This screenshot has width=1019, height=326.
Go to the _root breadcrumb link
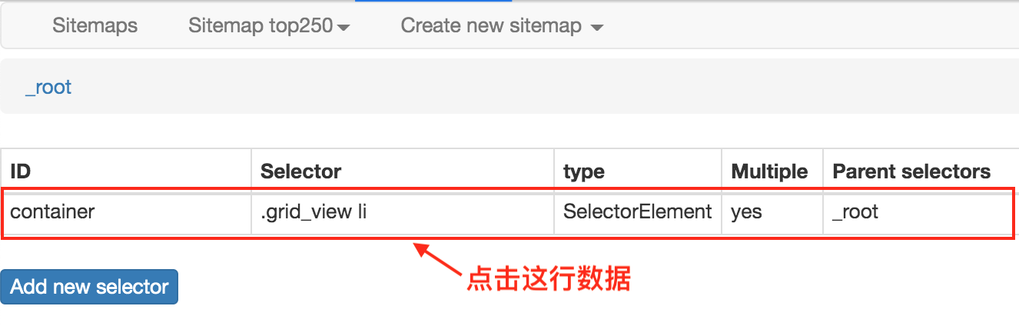click(x=48, y=87)
